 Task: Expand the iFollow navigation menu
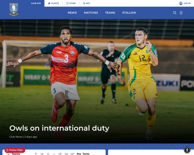(x=129, y=13)
